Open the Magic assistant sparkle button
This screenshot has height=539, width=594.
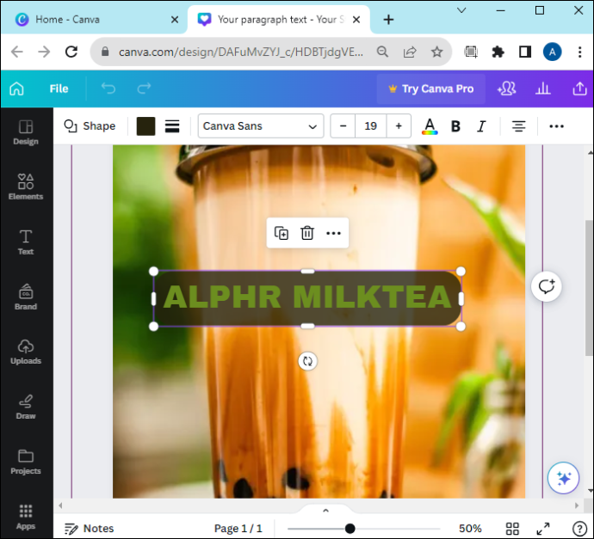(563, 478)
